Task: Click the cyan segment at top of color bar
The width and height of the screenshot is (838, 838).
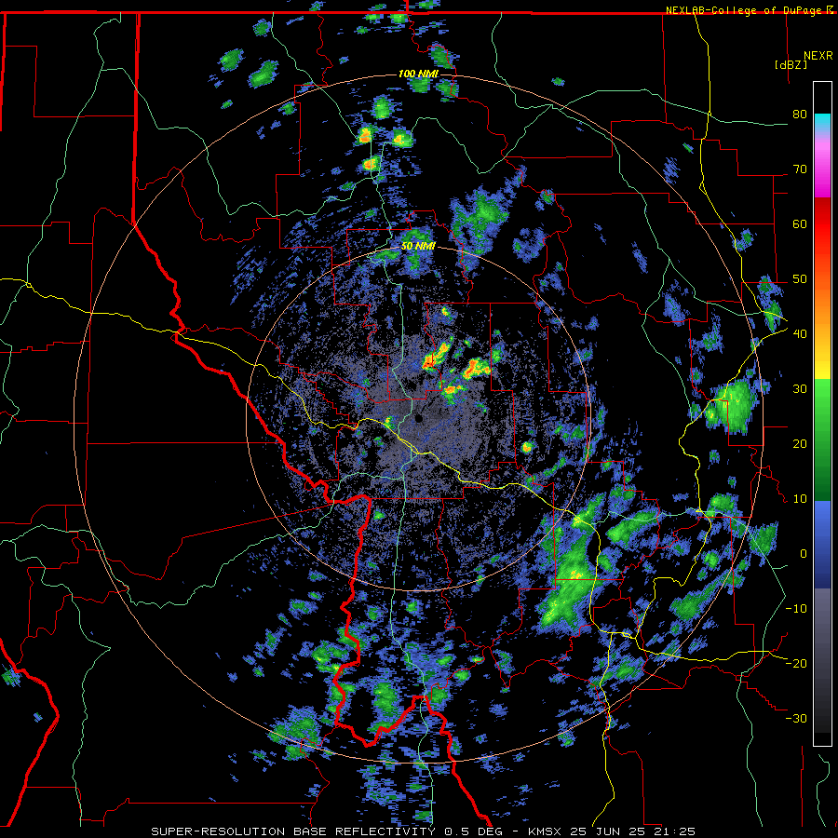Action: pos(822,124)
